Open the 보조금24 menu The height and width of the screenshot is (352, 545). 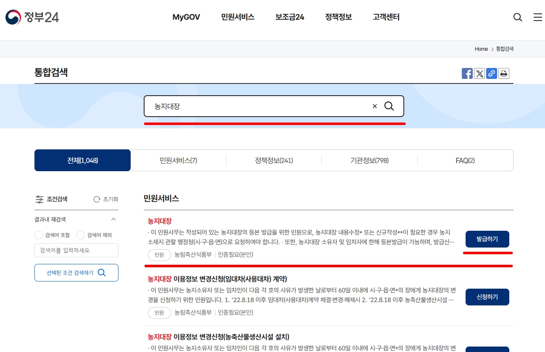[290, 17]
